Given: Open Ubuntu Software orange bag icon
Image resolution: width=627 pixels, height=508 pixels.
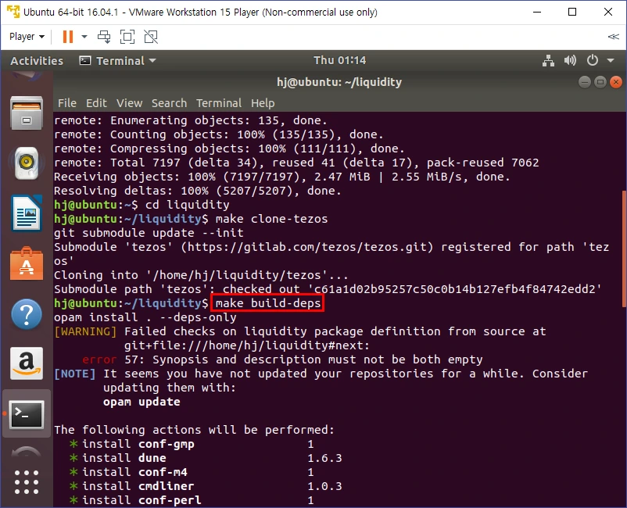Looking at the screenshot, I should pos(27,263).
